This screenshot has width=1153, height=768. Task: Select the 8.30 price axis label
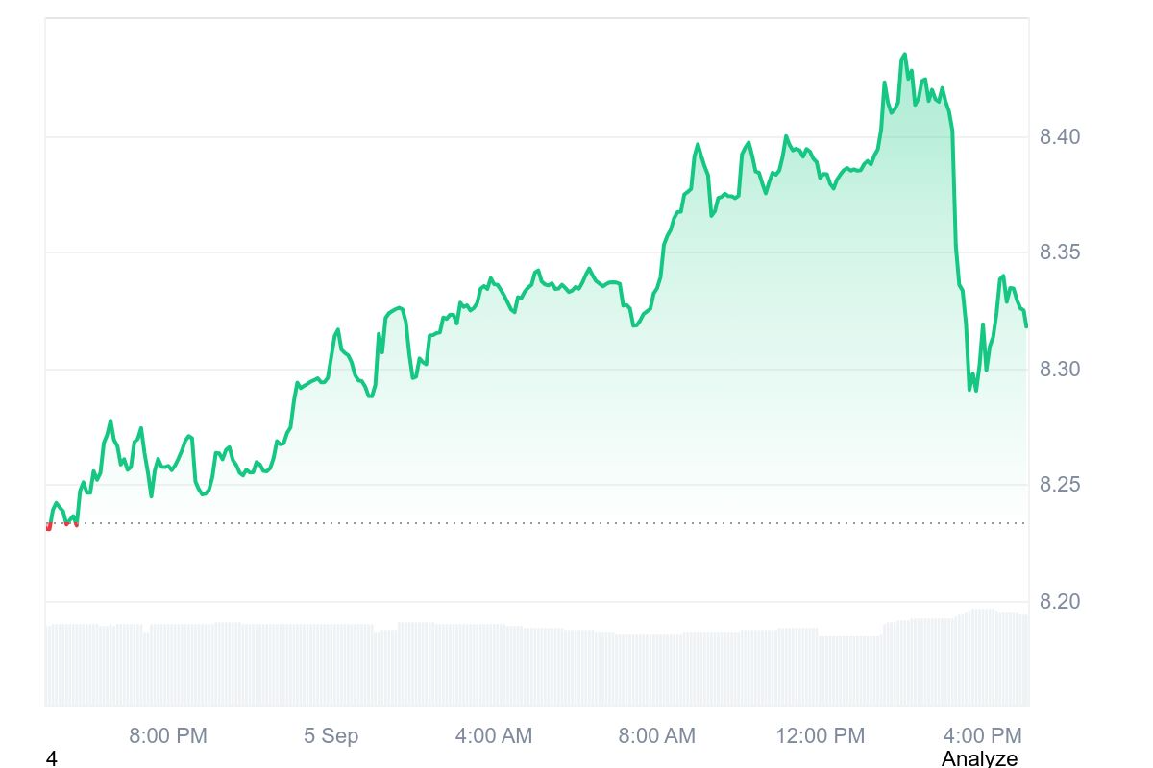(1060, 370)
